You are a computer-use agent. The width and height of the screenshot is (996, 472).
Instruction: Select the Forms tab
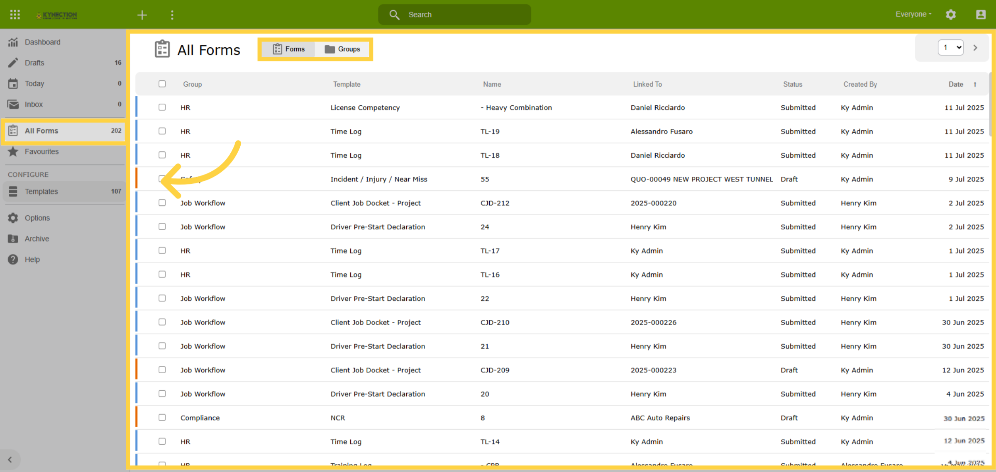[x=288, y=49]
